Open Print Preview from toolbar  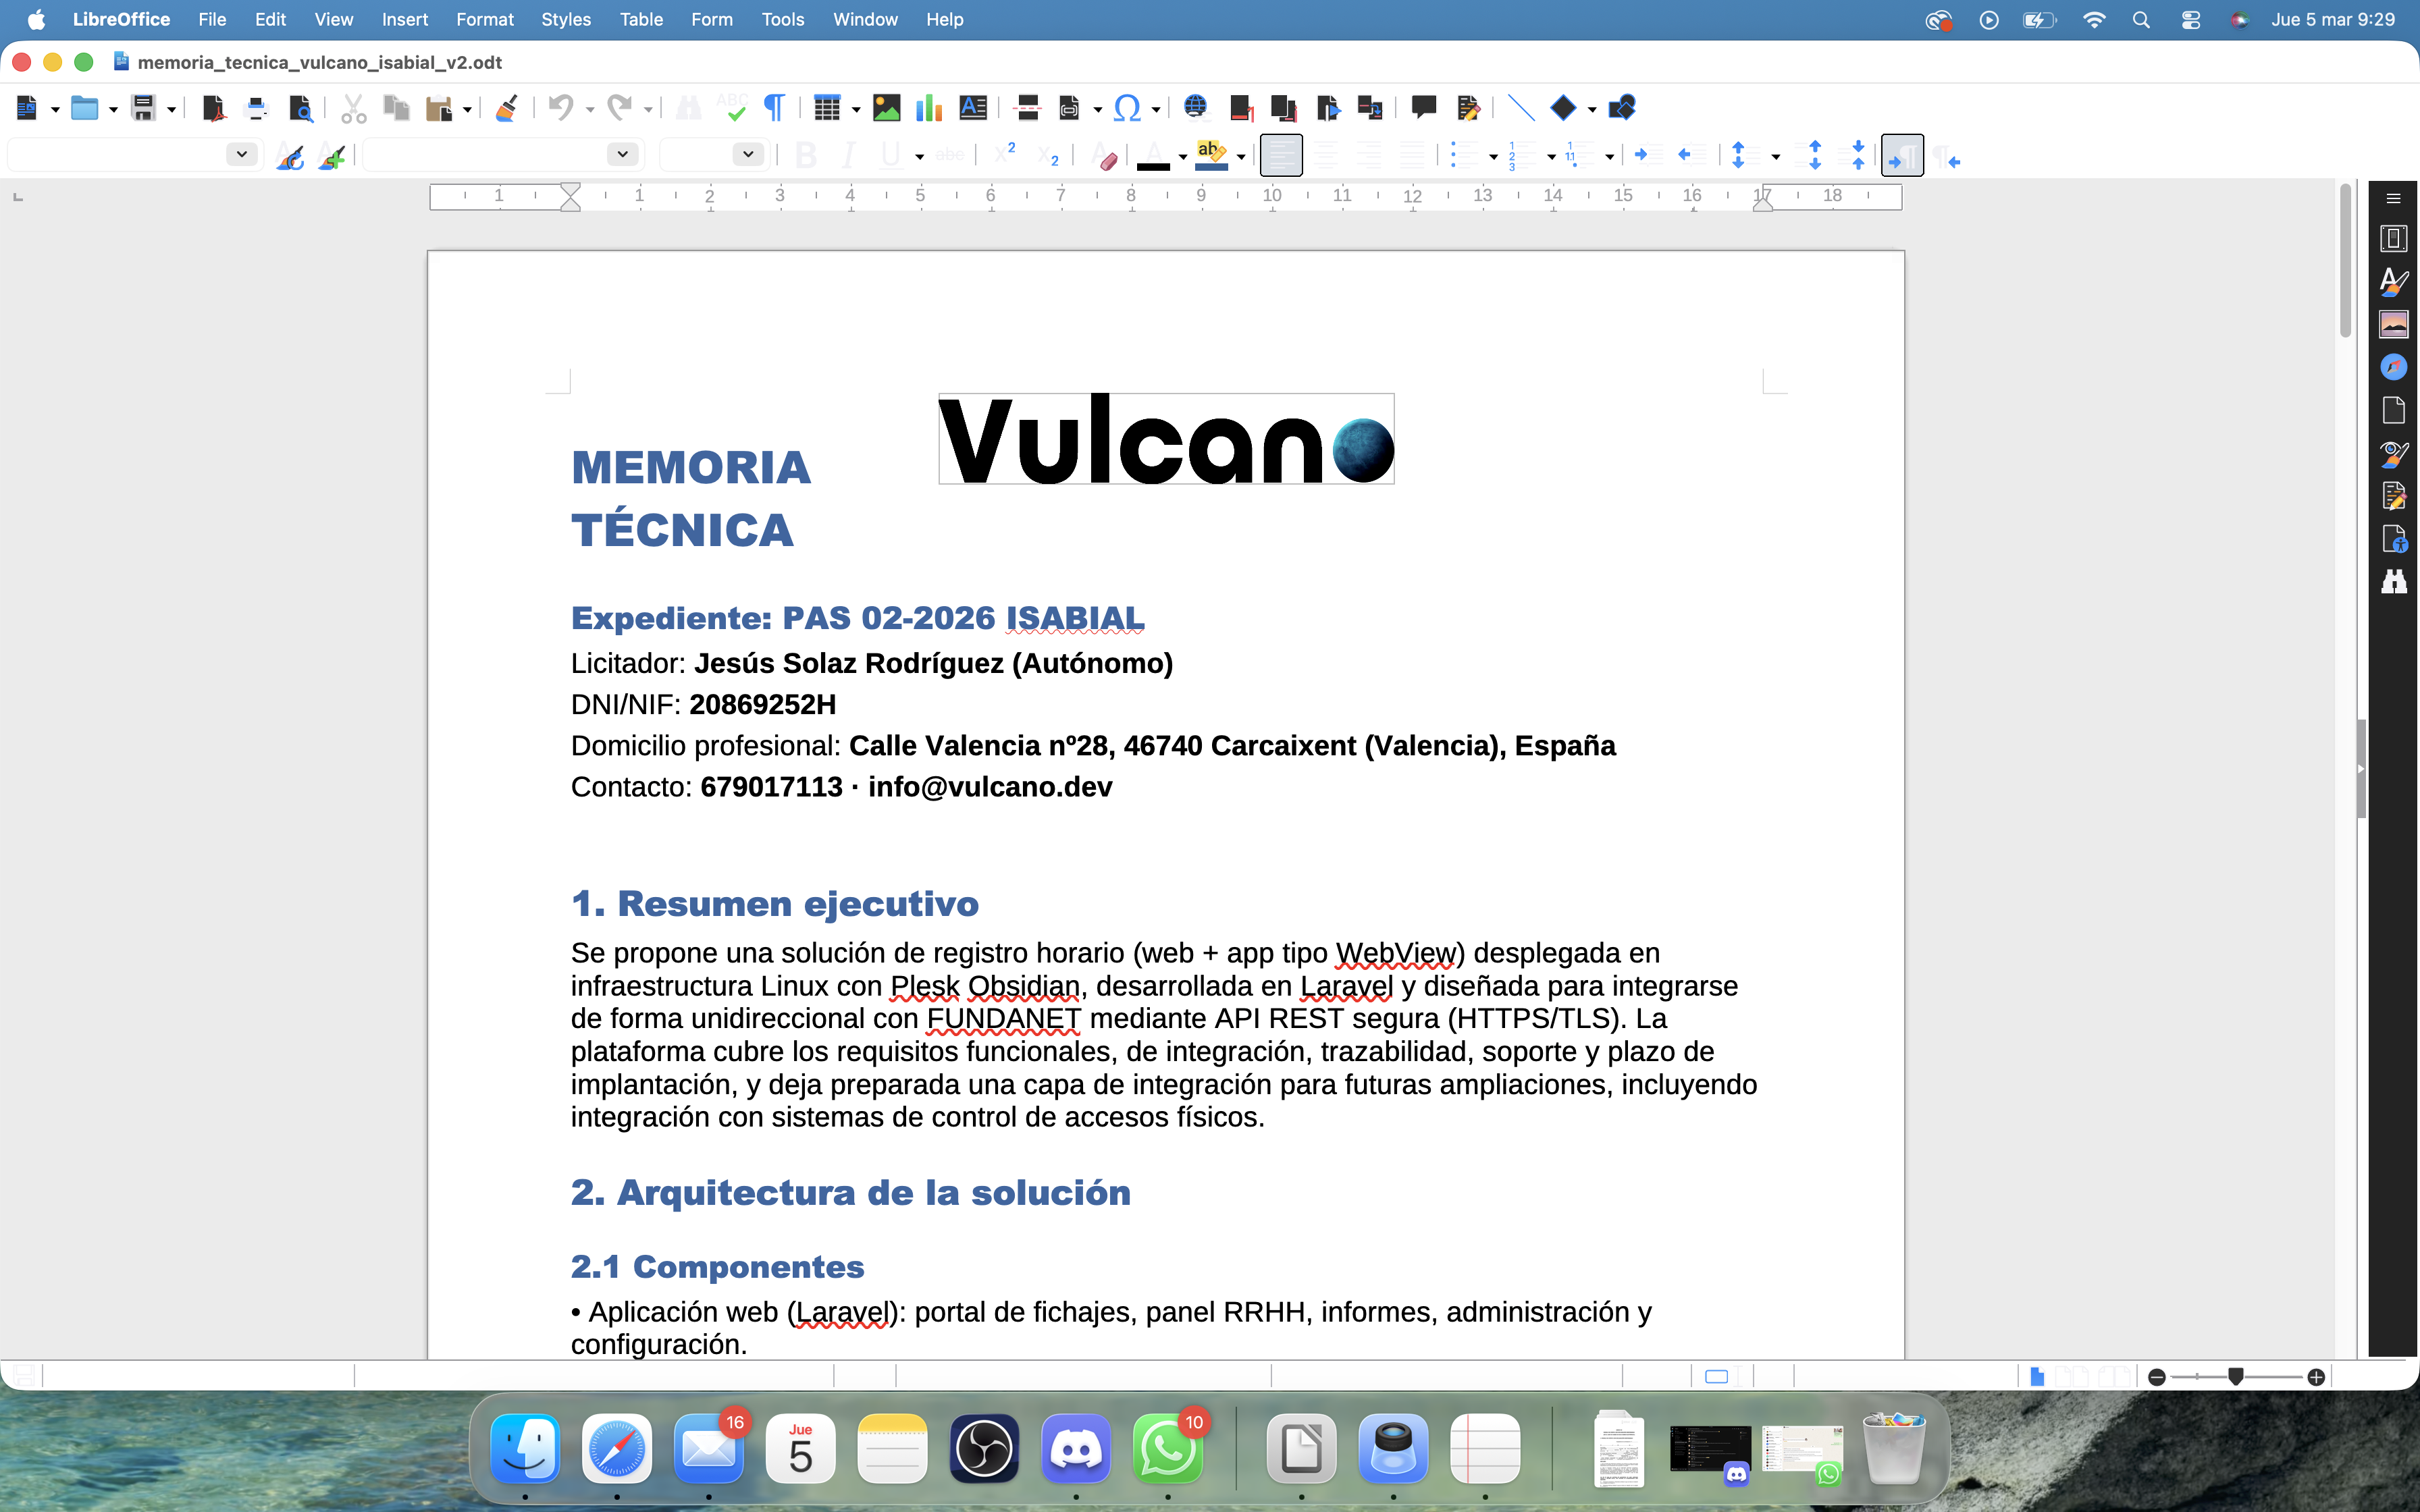300,108
